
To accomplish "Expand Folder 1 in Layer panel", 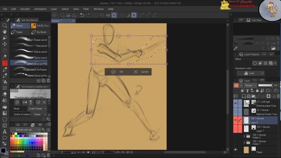I will 244,143.
